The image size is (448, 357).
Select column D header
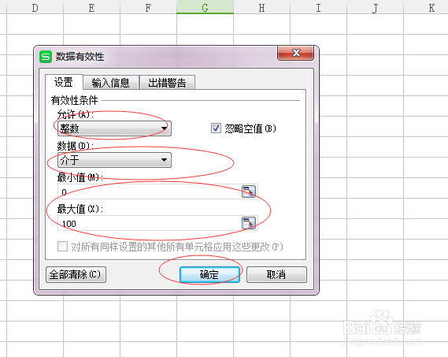point(35,7)
